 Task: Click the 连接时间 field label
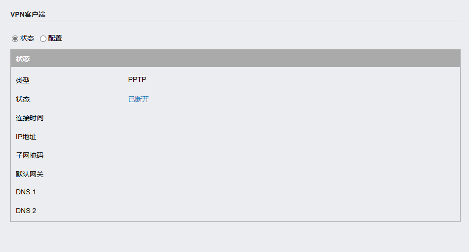[30, 118]
